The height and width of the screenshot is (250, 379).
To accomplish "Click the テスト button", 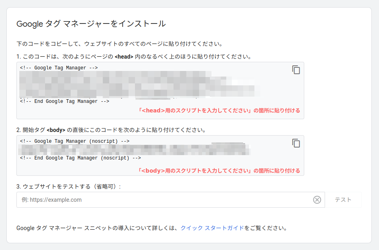I will click(x=343, y=200).
